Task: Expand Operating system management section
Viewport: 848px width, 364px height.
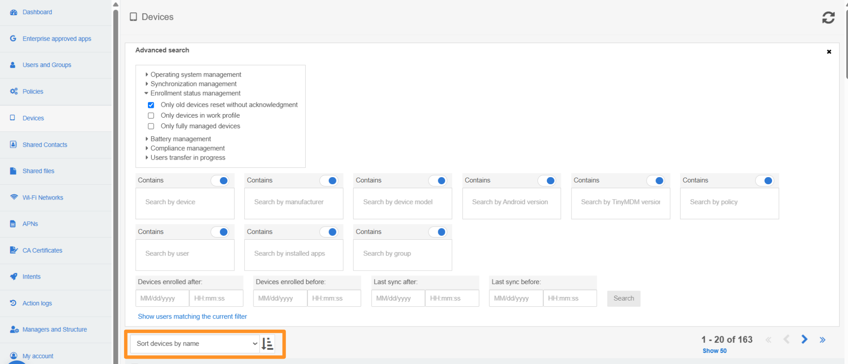Action: pyautogui.click(x=196, y=74)
